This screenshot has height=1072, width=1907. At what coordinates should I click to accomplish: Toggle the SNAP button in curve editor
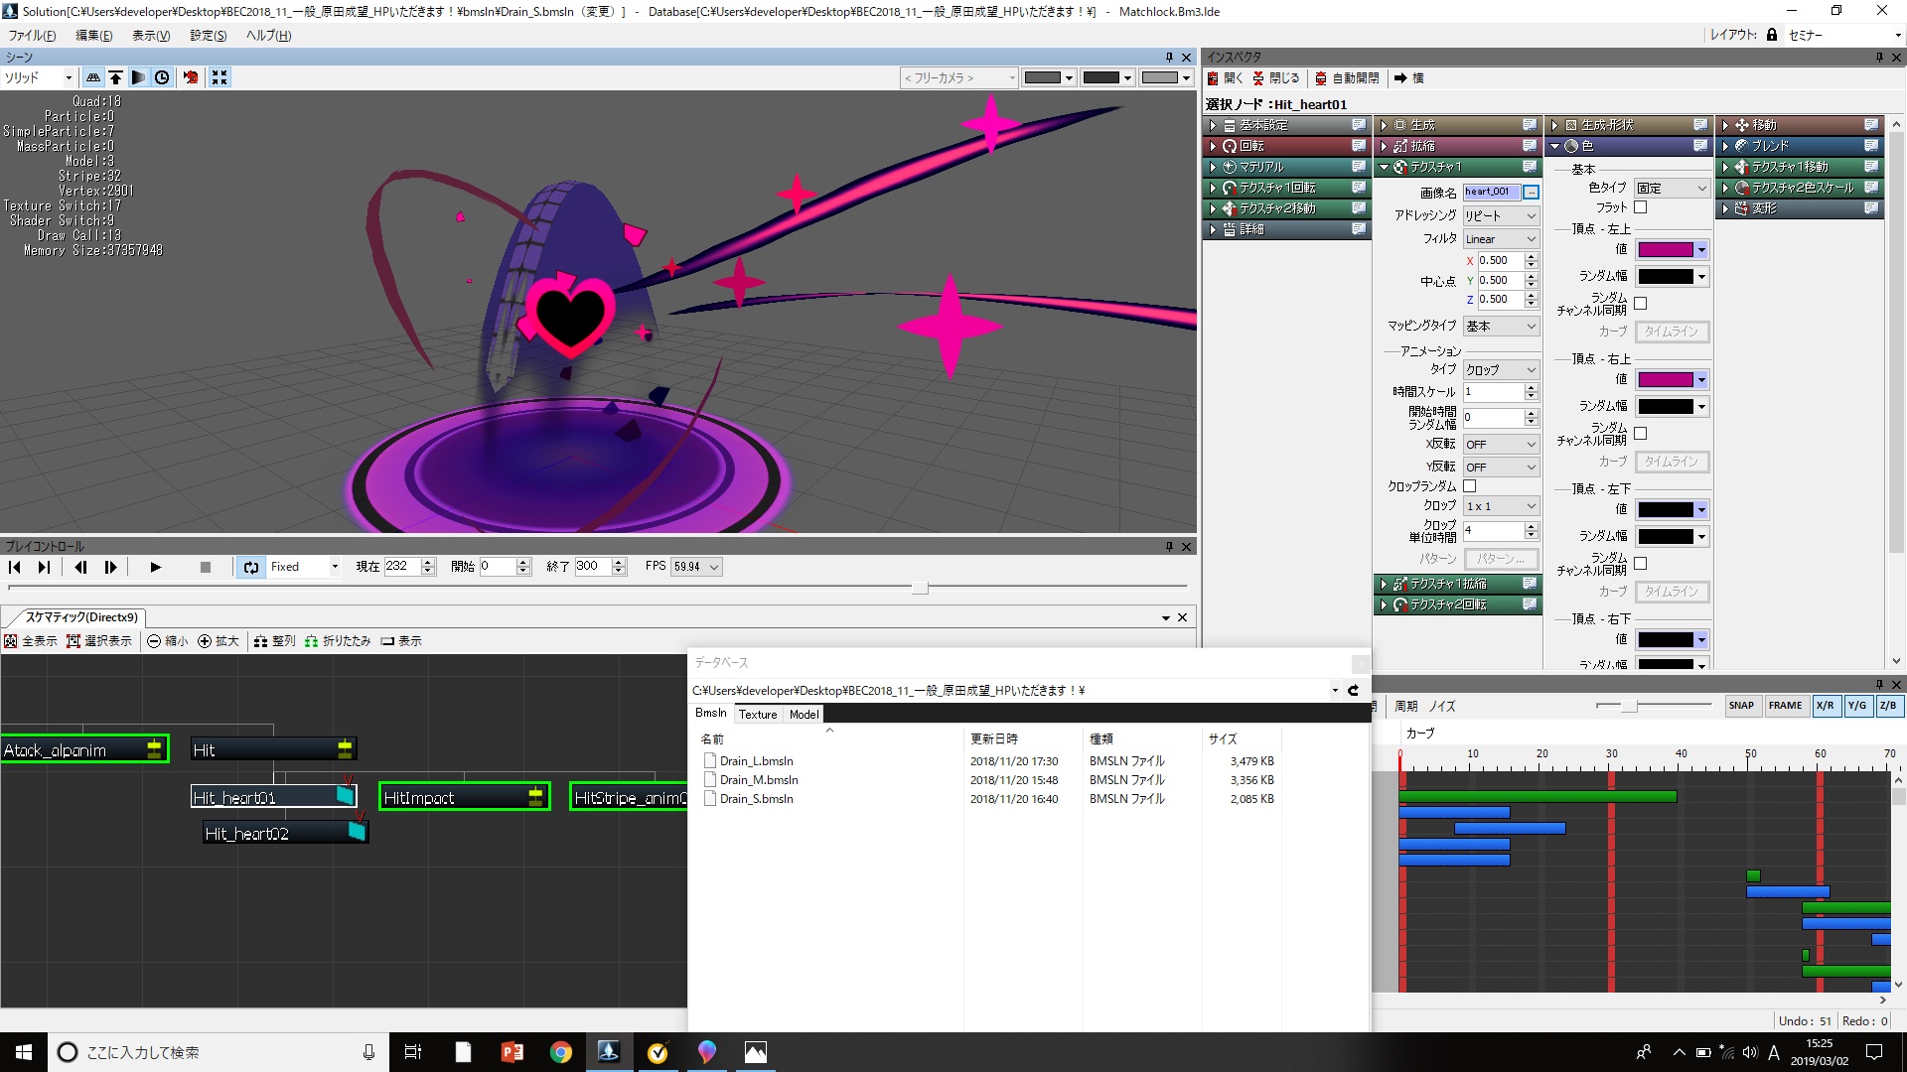coord(1740,706)
